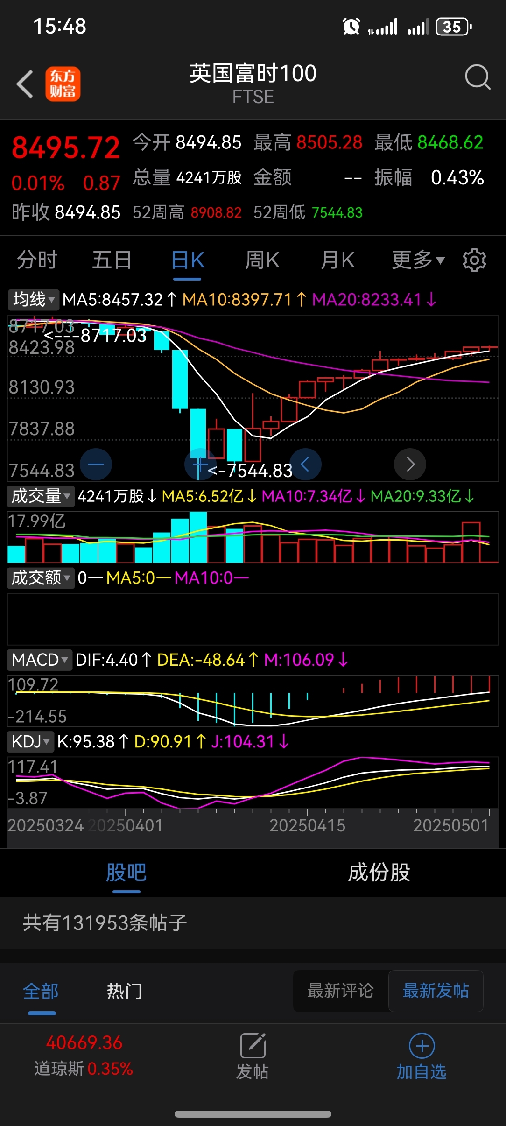
Task: Tap the 英国富时100 title
Action: pyautogui.click(x=253, y=73)
